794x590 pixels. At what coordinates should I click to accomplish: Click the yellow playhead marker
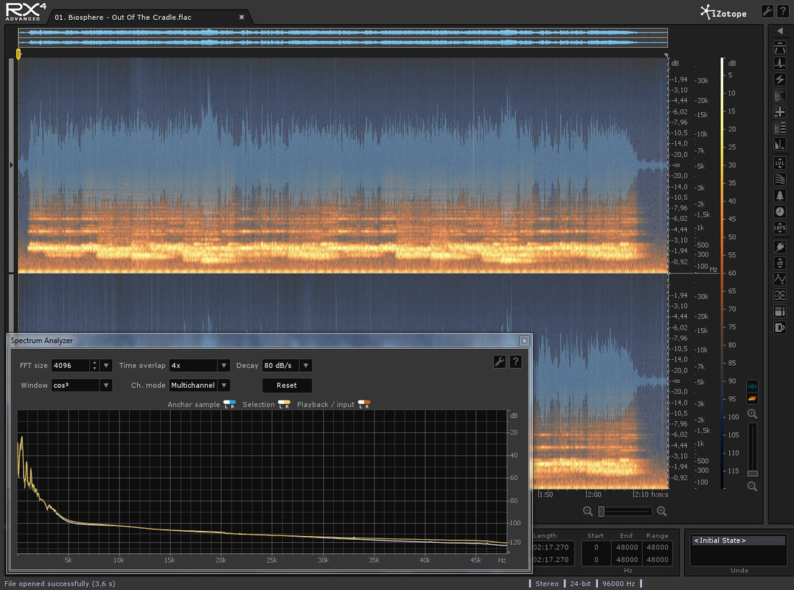click(x=18, y=54)
